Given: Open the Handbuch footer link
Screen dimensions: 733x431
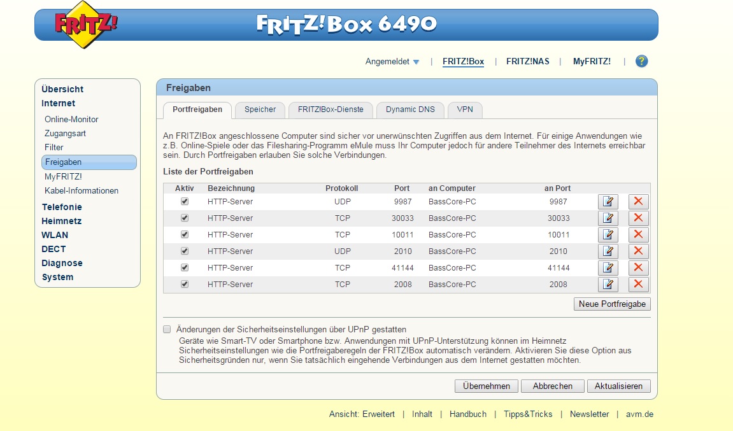Looking at the screenshot, I should pos(468,414).
